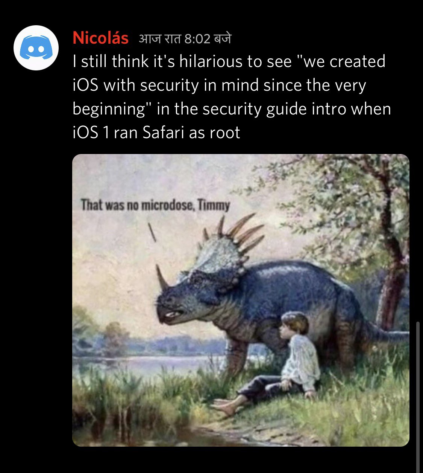This screenshot has width=423, height=473.
Task: Open Nicolás's profile from the username
Action: [x=100, y=38]
